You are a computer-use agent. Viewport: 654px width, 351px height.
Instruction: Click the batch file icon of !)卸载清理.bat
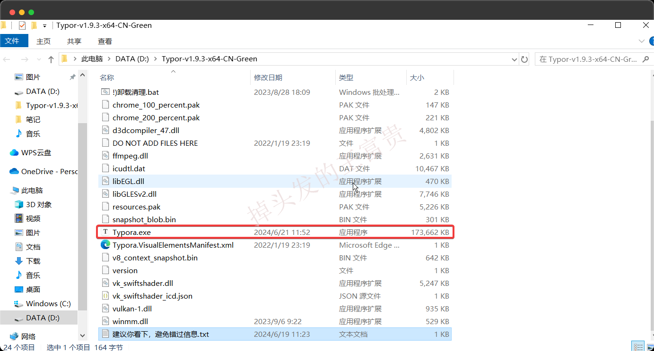pos(105,92)
